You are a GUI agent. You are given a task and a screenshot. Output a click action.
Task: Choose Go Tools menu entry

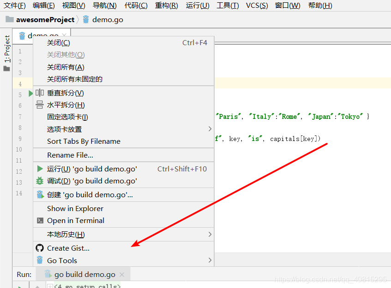pyautogui.click(x=124, y=260)
